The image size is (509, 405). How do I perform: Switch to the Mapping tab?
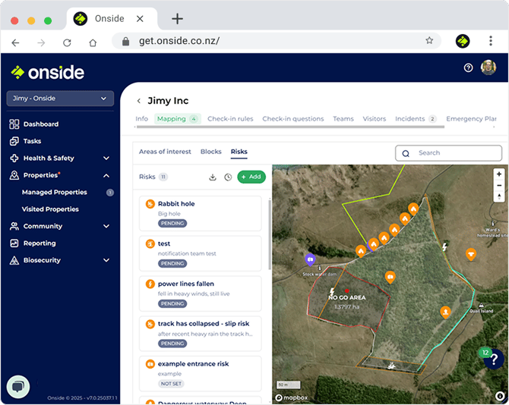tap(178, 119)
